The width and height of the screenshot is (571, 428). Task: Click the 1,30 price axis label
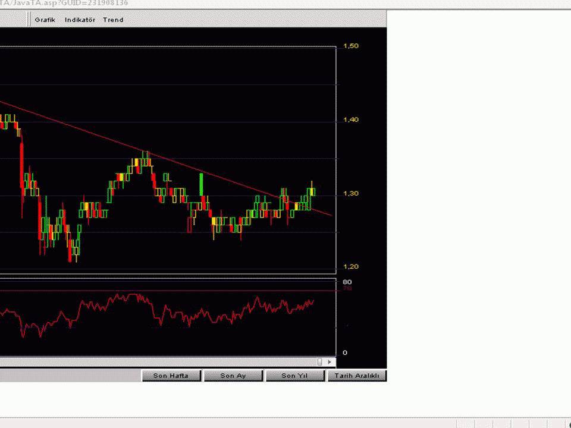point(351,193)
